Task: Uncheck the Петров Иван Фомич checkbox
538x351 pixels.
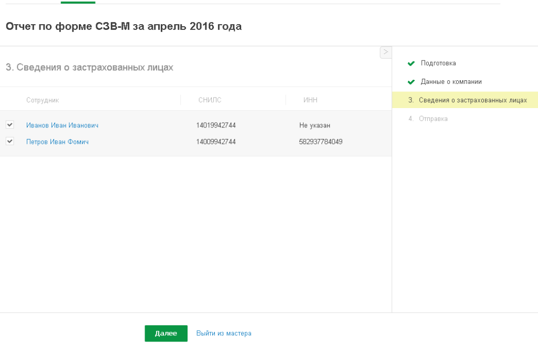Action: [x=9, y=141]
